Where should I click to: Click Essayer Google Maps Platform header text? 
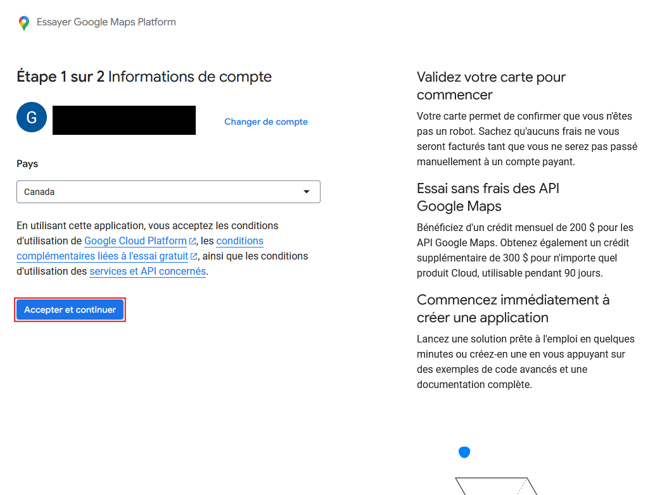point(106,22)
